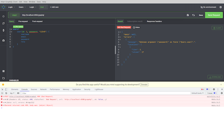Screen dimensions: 224x117
Task: Click the red errors count badge
Action: click(x=203, y=89)
